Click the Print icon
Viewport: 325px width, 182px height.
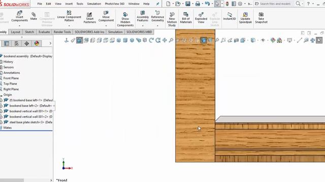point(198,4)
